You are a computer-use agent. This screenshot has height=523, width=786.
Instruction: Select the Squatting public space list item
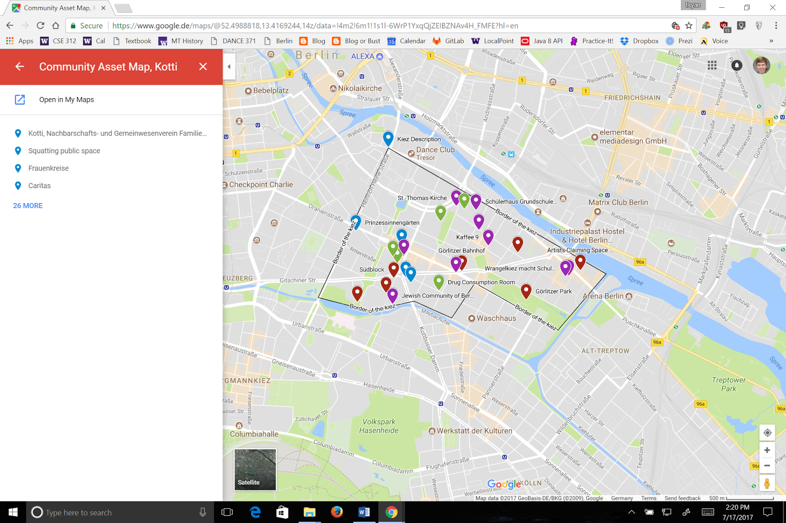111,151
